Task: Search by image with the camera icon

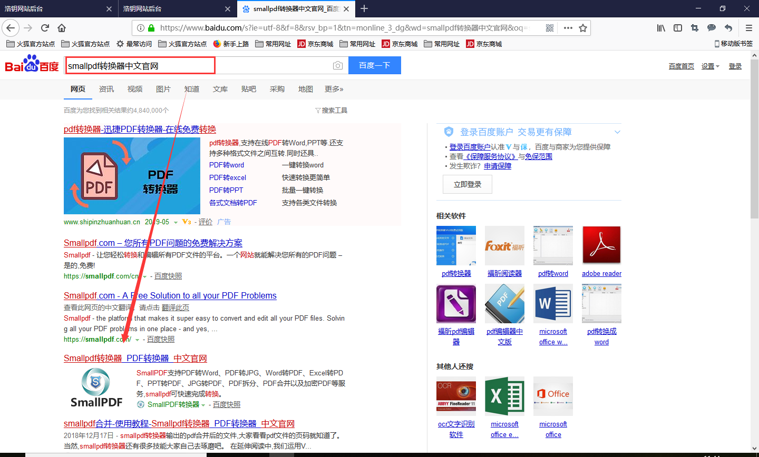Action: coord(338,65)
